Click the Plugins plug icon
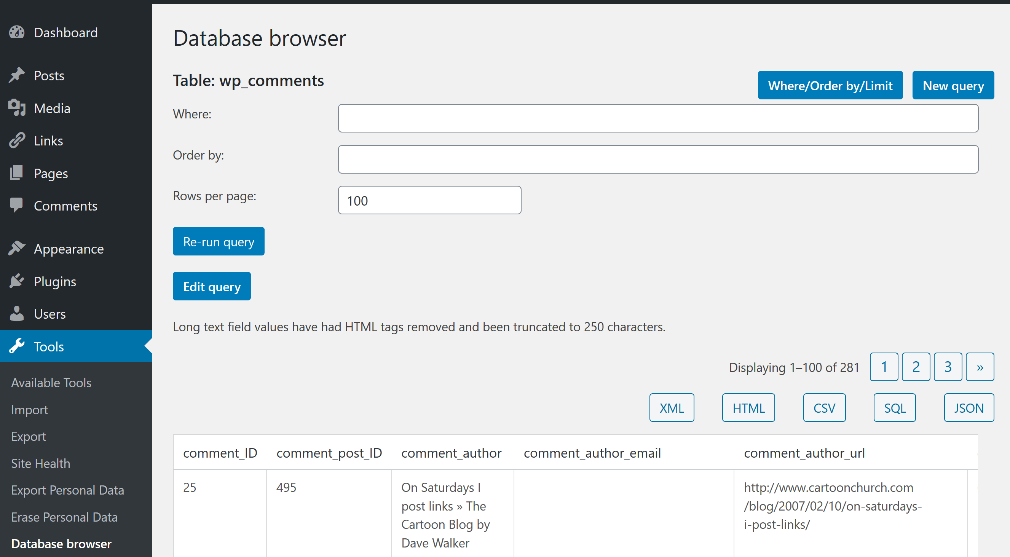 click(x=17, y=281)
